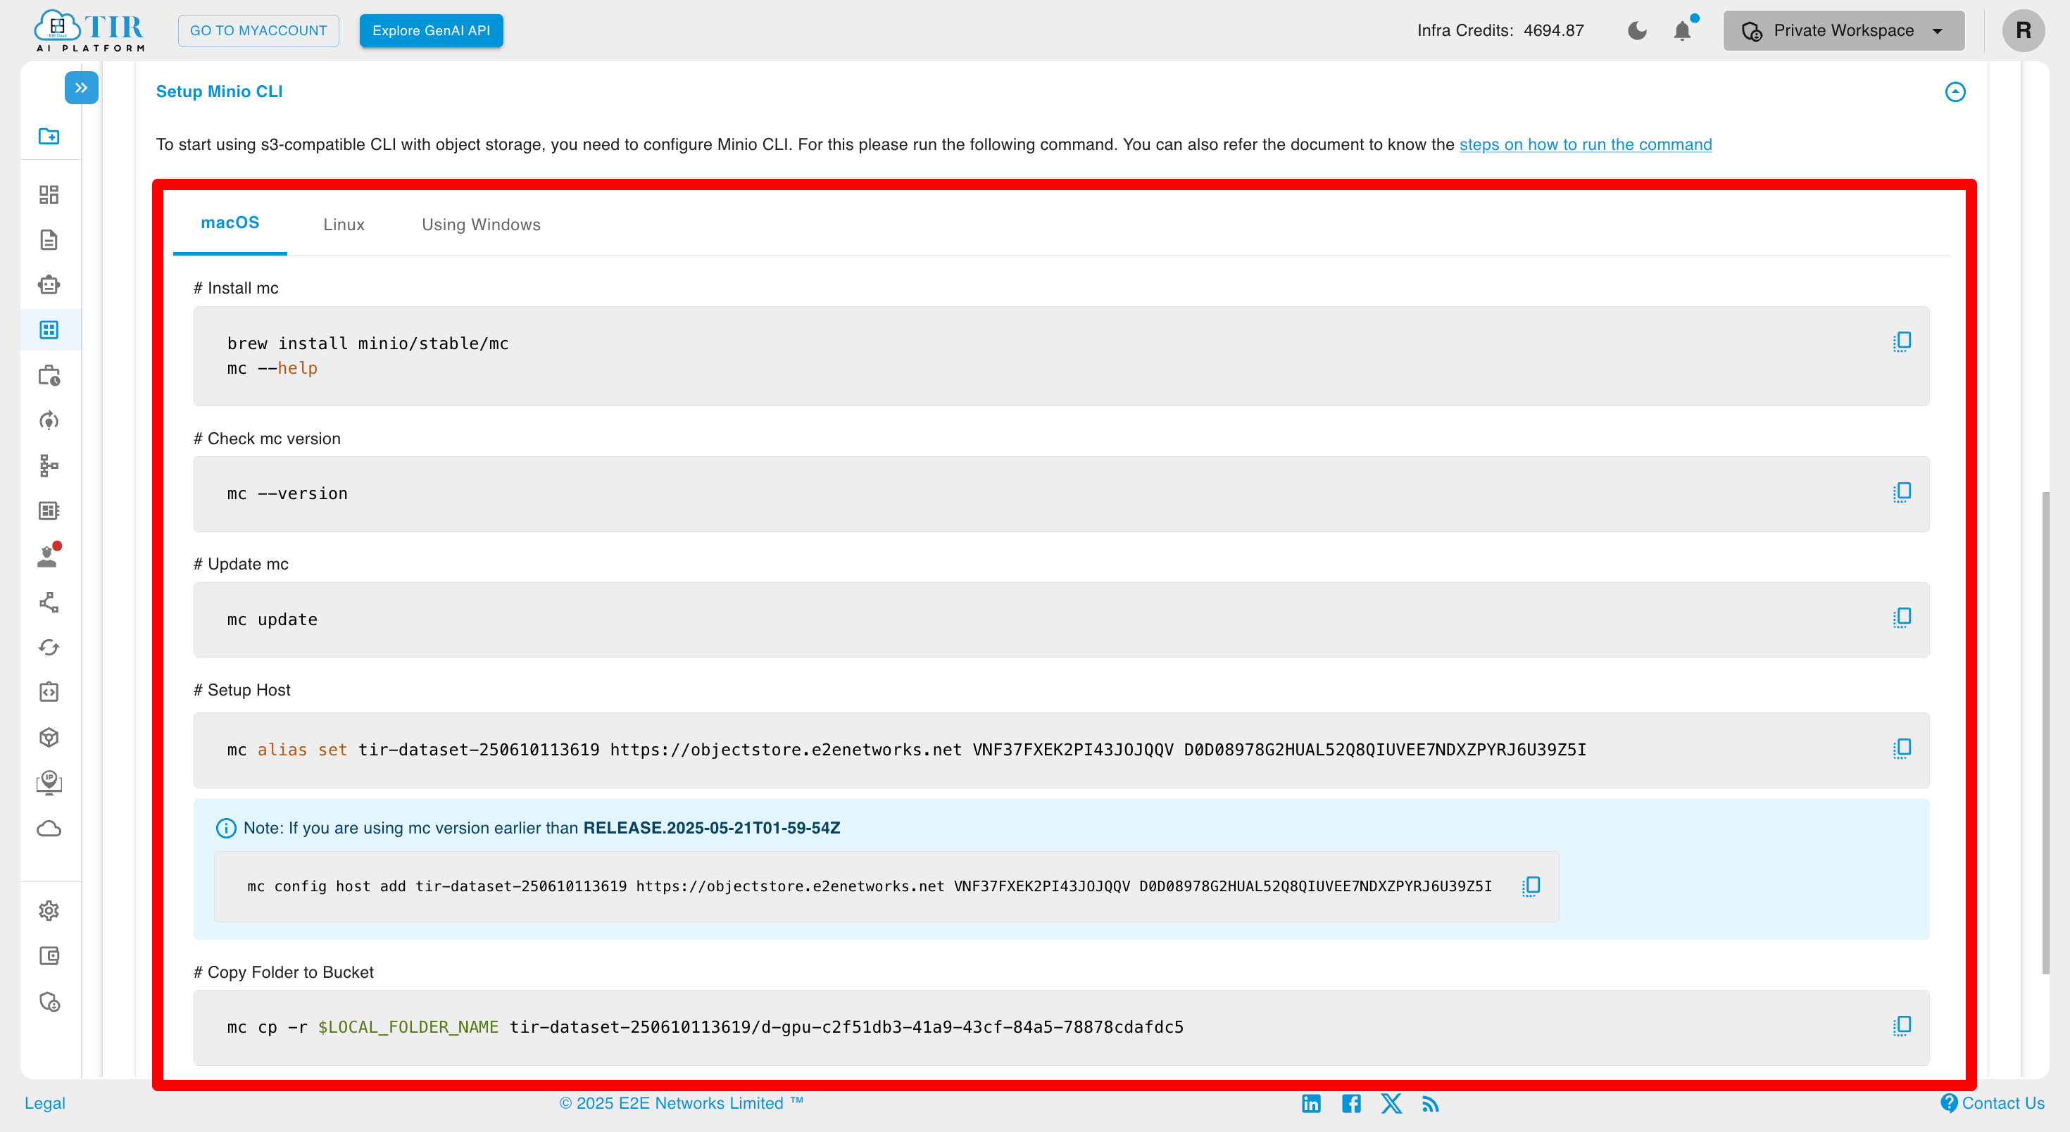Switch to the Linux tab

[x=344, y=225]
